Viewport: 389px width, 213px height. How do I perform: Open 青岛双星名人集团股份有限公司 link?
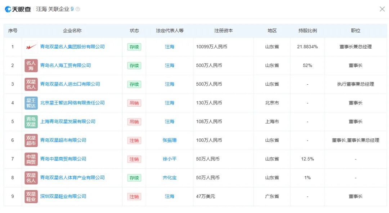(x=72, y=46)
